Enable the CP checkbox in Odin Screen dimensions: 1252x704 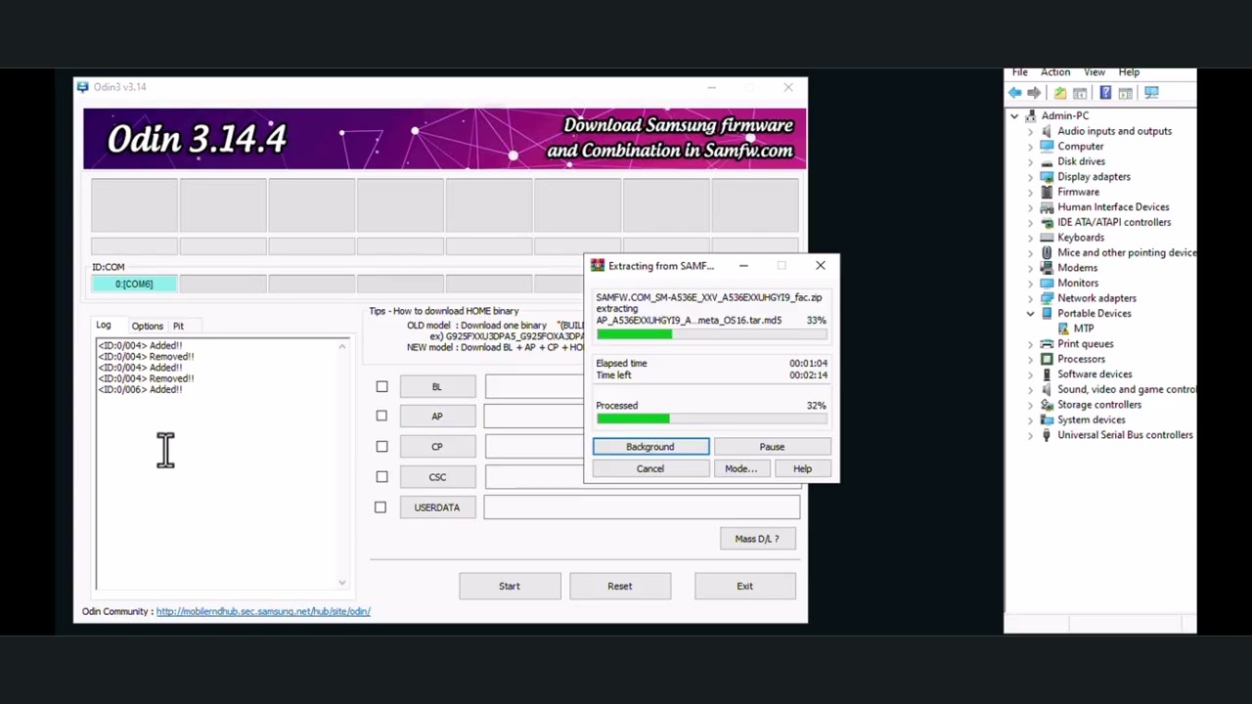(381, 446)
